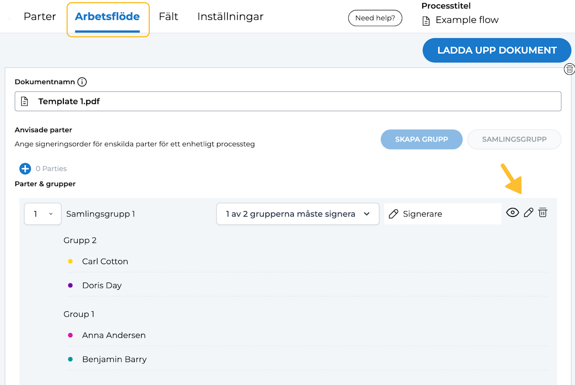Click the file icon in the Template 1.pdf field
The width and height of the screenshot is (575, 385).
click(x=25, y=102)
